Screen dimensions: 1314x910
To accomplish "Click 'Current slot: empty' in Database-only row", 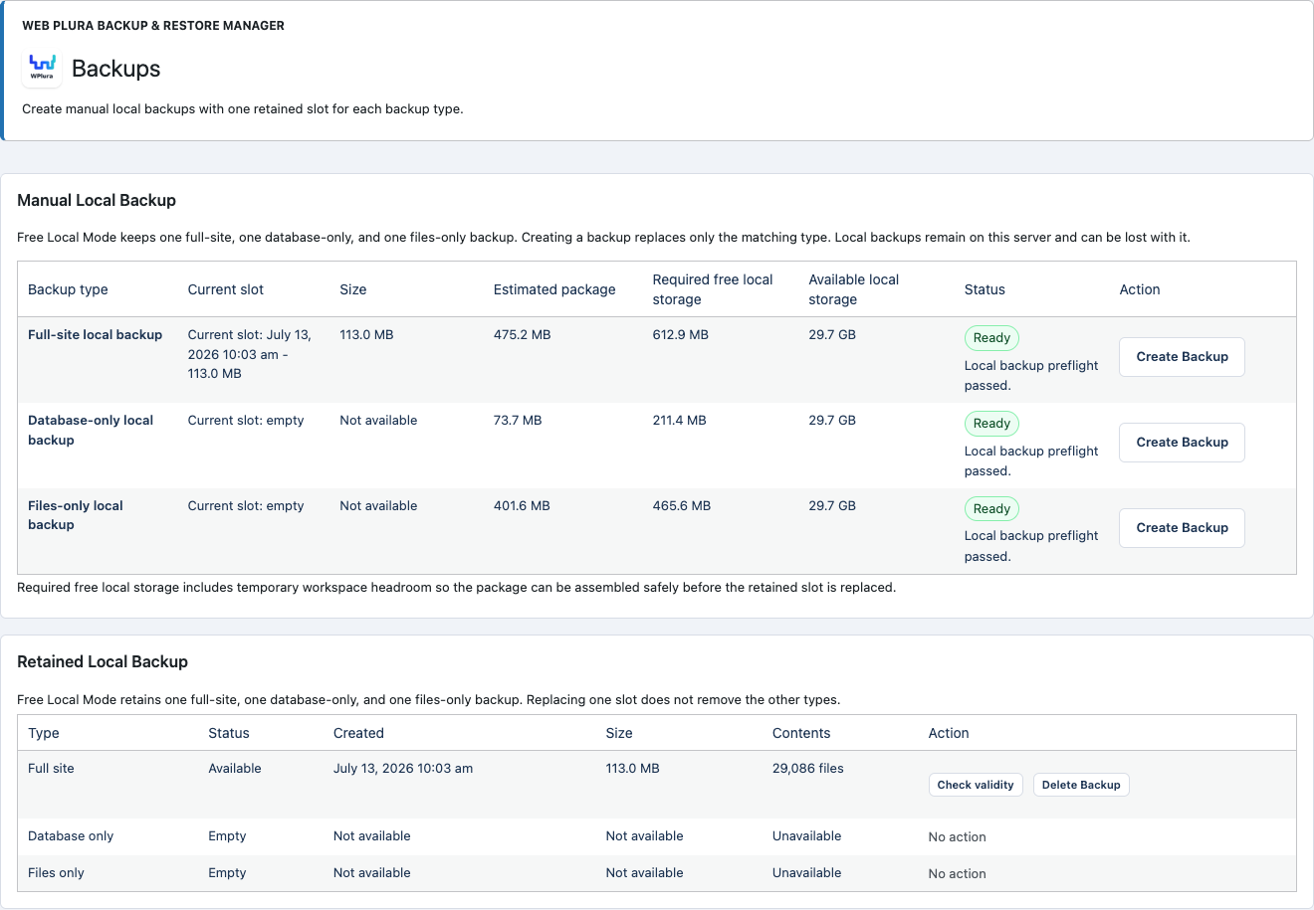I will tap(246, 421).
